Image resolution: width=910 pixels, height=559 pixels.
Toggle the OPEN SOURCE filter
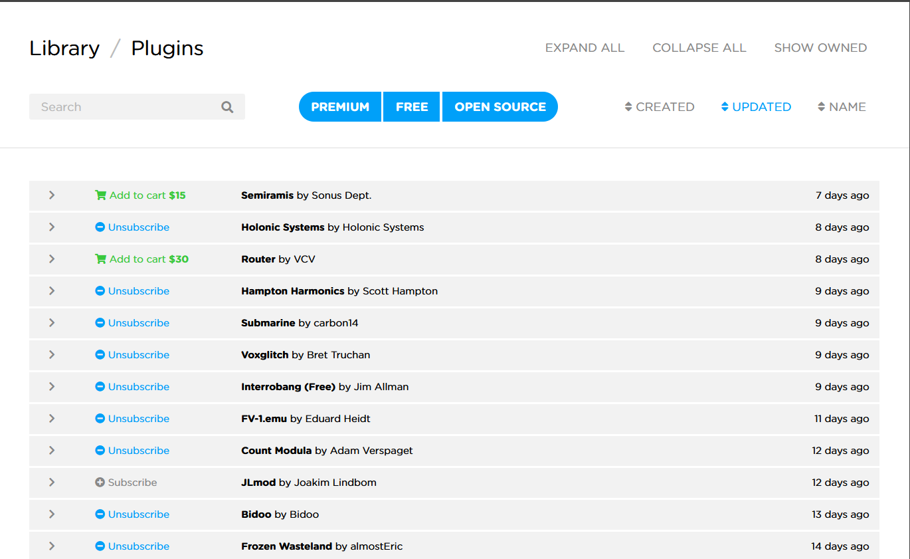pos(500,107)
